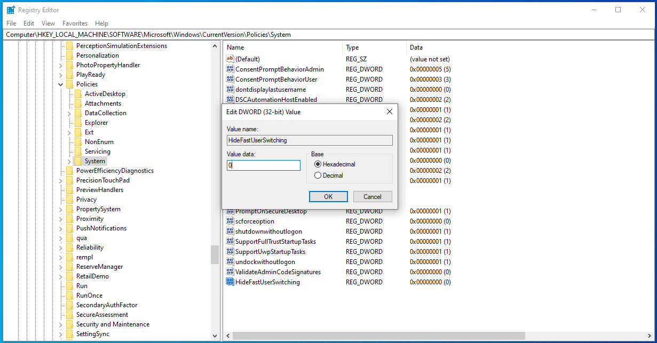Click the Value name field in dialog
Image resolution: width=657 pixels, height=343 pixels.
pos(310,140)
